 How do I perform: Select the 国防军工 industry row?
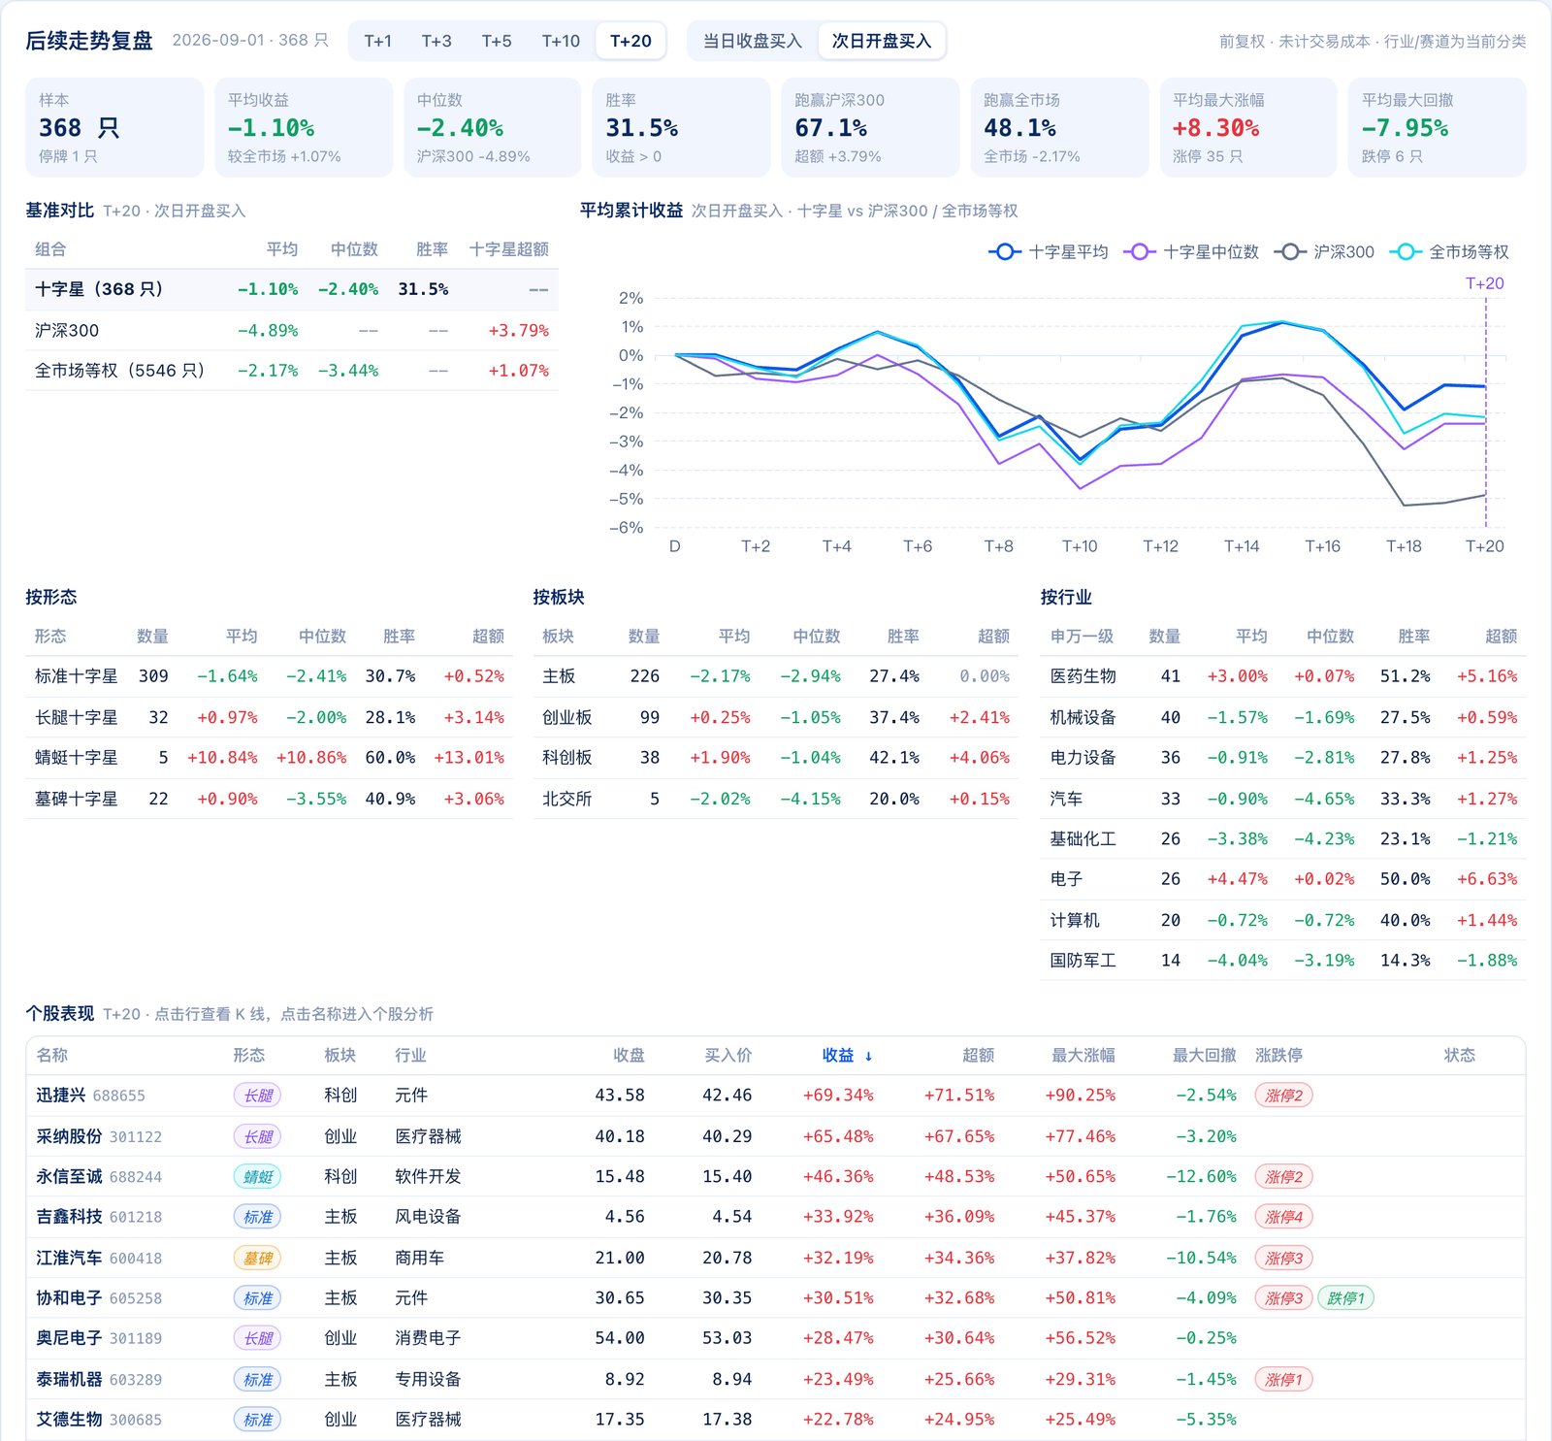pos(1282,961)
